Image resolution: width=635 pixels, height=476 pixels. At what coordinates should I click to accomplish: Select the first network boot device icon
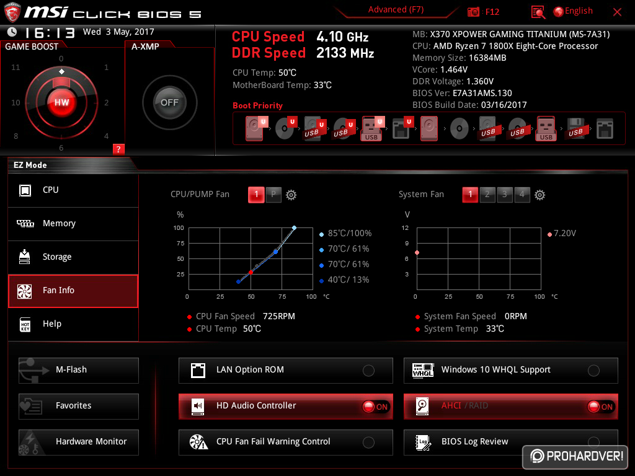pyautogui.click(x=401, y=128)
